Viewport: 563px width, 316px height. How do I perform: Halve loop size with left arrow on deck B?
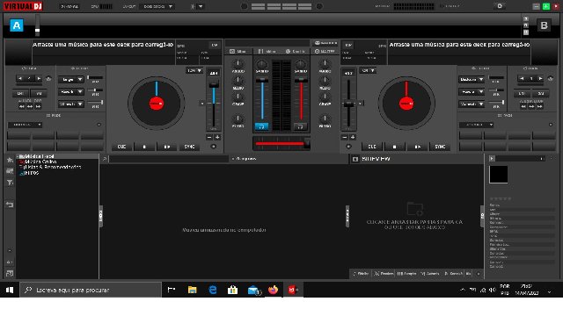[522, 78]
